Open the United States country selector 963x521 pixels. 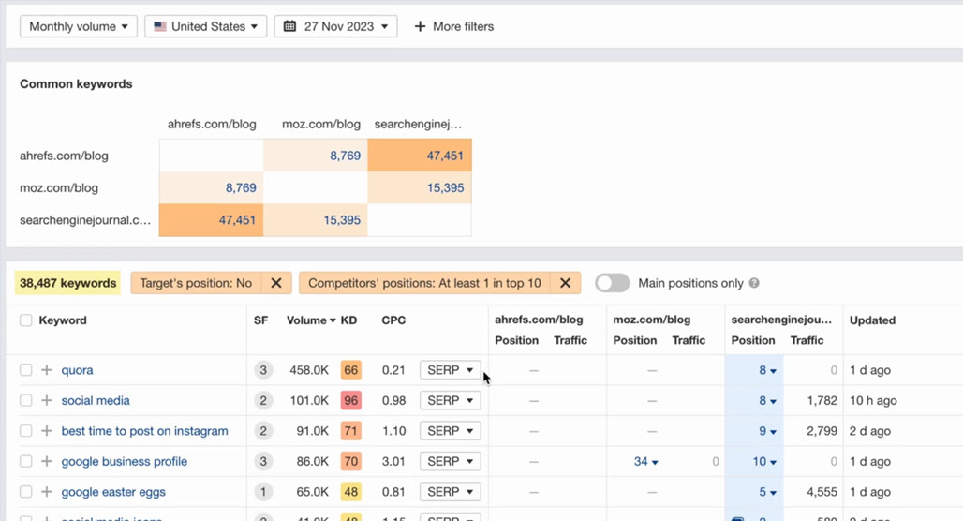[206, 26]
